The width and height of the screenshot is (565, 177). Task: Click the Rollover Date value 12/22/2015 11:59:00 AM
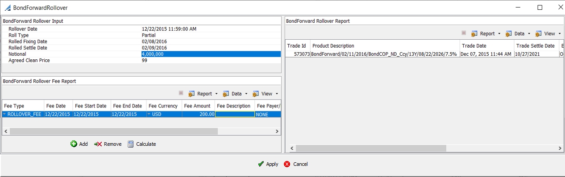coord(169,29)
